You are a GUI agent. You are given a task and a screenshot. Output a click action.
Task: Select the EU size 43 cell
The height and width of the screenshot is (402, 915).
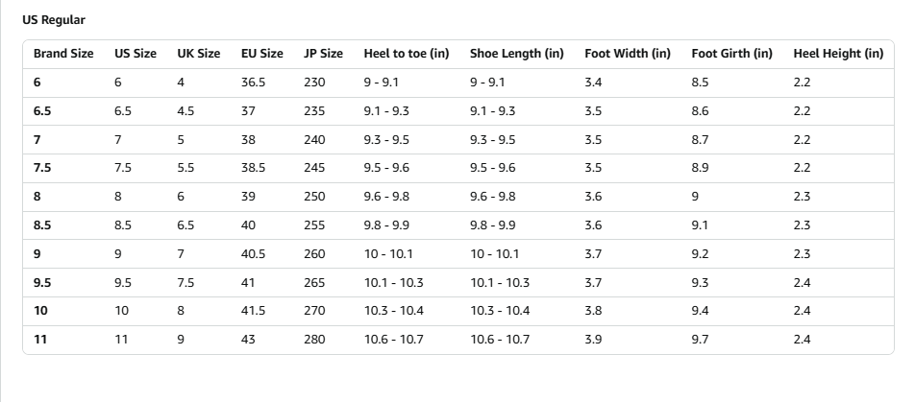click(249, 340)
